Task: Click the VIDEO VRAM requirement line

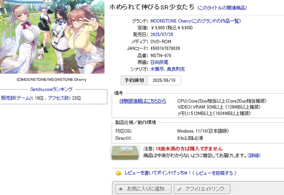Action: click(219, 107)
